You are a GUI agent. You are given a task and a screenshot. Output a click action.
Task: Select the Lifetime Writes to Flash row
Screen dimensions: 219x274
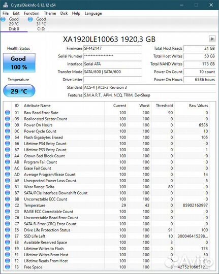point(107,249)
